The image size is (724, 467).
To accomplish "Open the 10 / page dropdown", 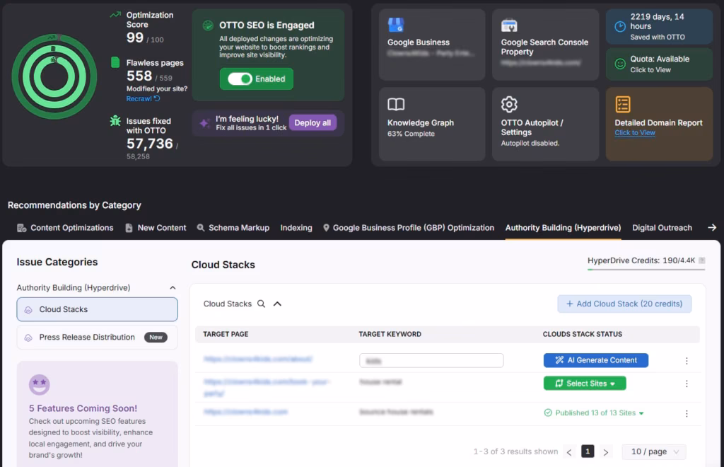I will click(654, 451).
